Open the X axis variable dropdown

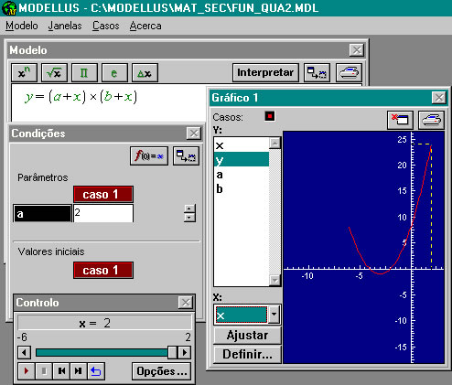274,315
